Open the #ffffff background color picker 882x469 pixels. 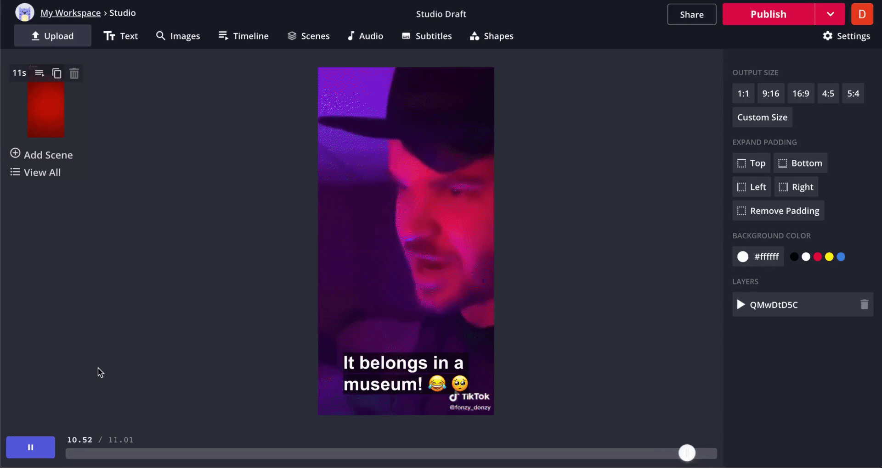click(758, 257)
